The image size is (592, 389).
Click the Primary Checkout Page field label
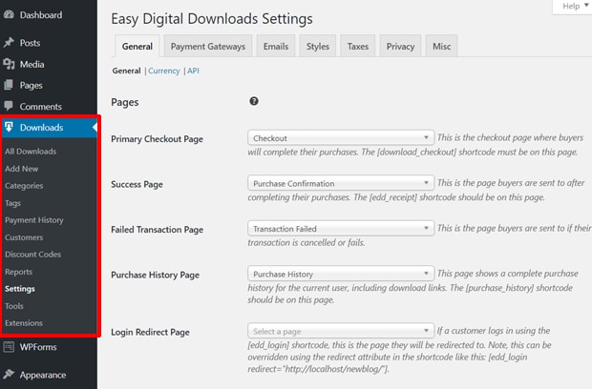tap(157, 139)
